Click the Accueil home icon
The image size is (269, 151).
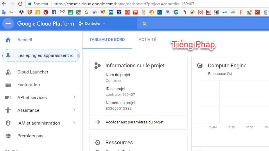[8, 40]
